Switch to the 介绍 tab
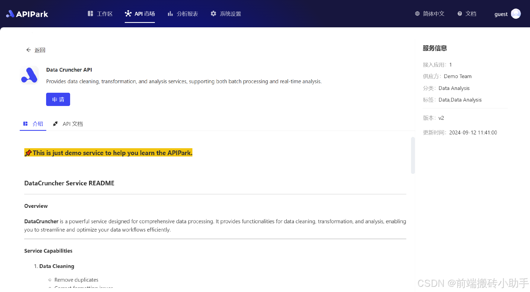 [x=38, y=124]
